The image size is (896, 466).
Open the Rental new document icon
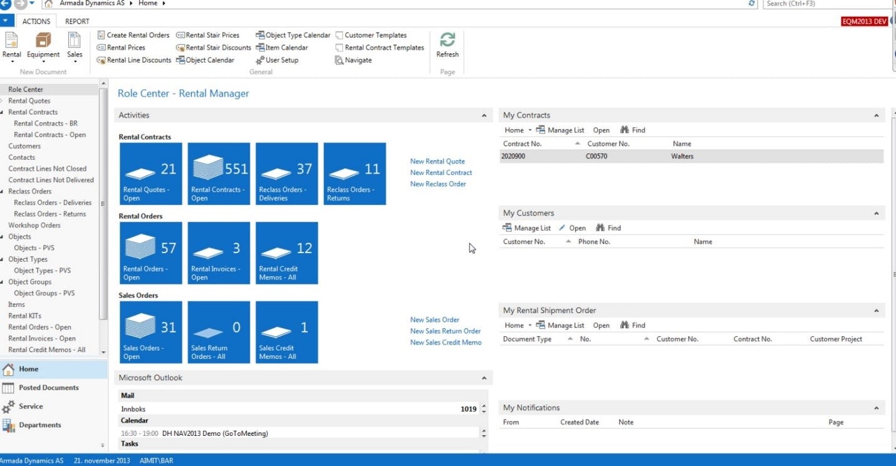(11, 47)
